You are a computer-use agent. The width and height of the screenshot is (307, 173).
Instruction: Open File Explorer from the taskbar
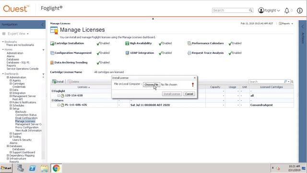[x=45, y=168]
